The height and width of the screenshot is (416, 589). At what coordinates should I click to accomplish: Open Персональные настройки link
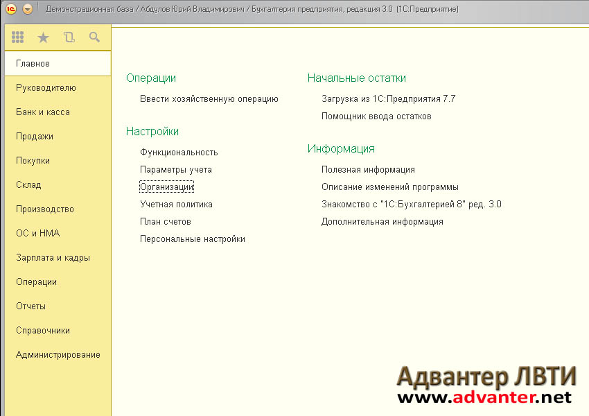(193, 239)
